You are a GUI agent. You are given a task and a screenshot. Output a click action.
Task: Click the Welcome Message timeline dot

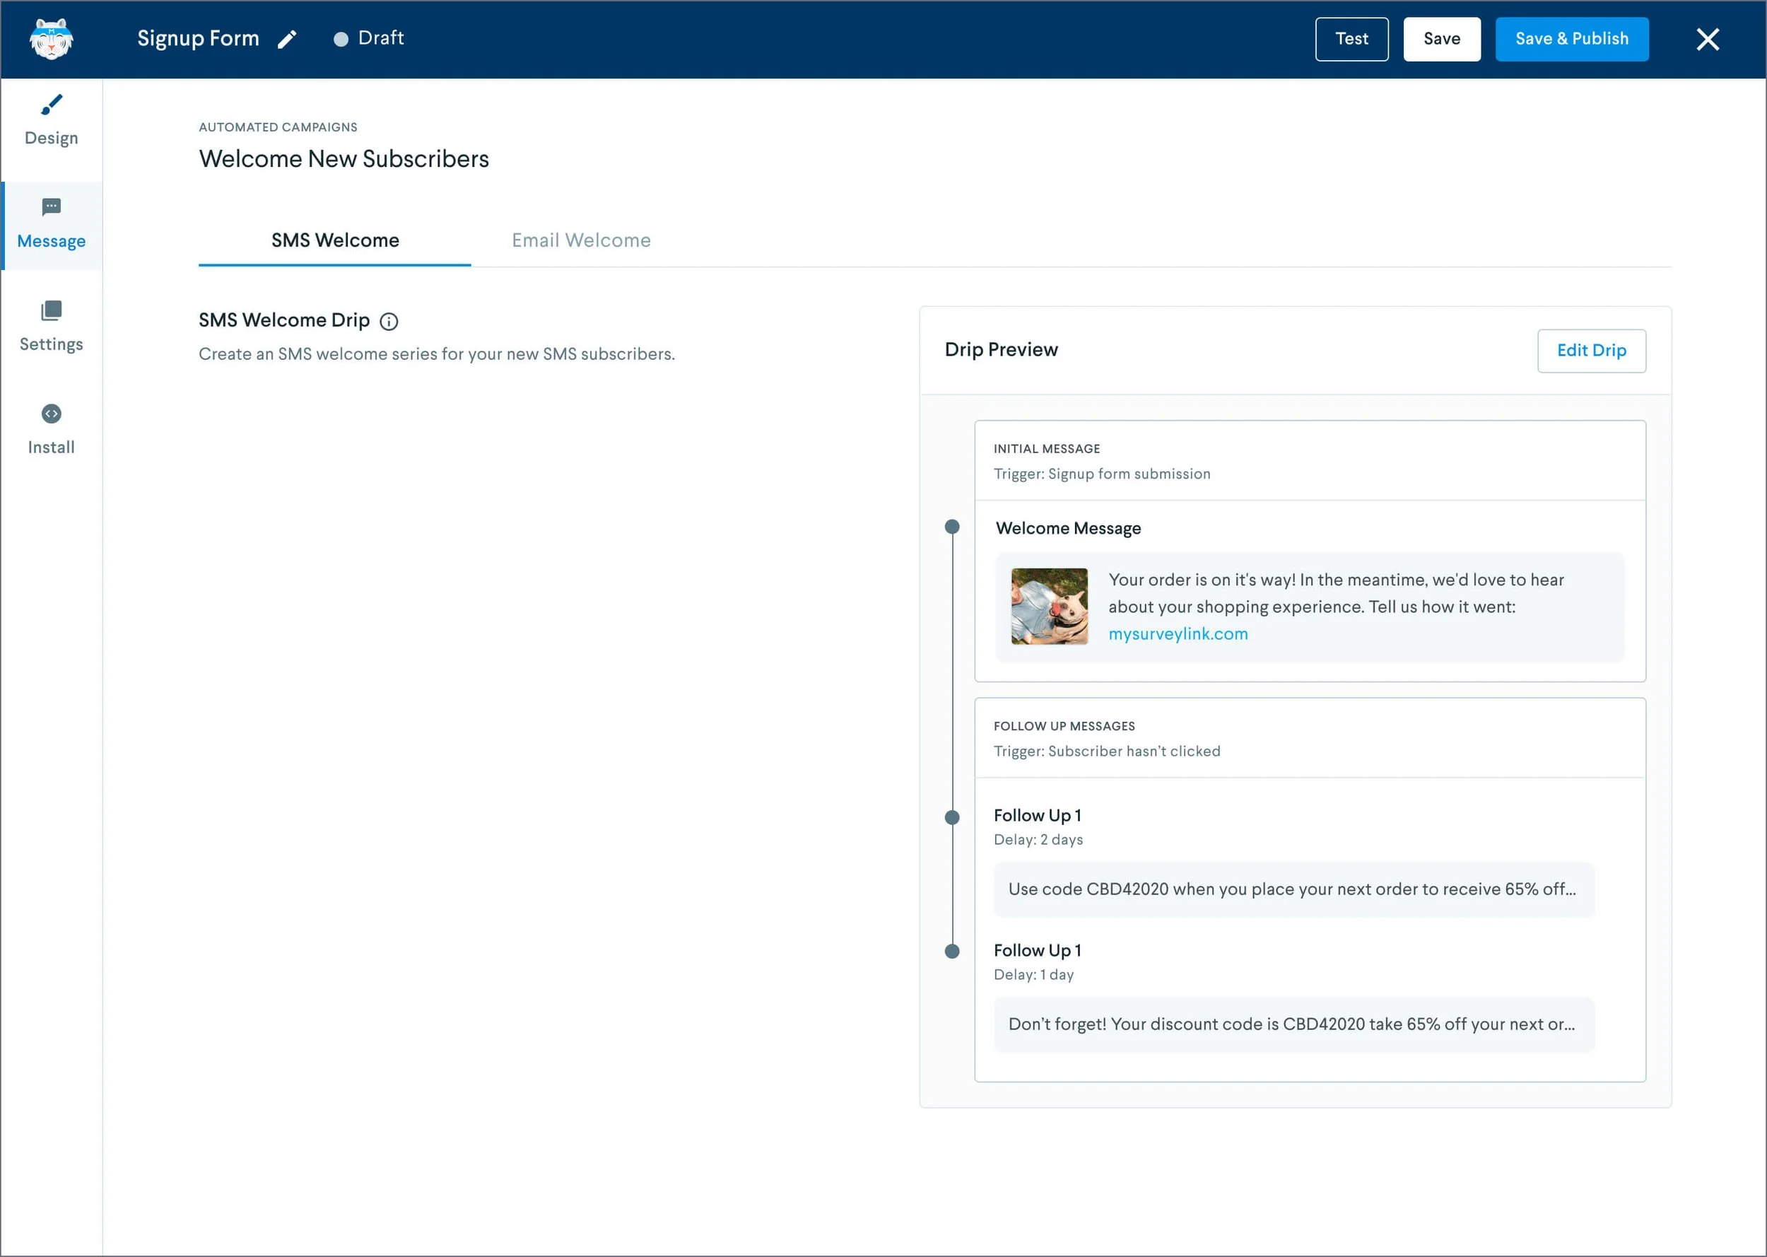coord(952,527)
